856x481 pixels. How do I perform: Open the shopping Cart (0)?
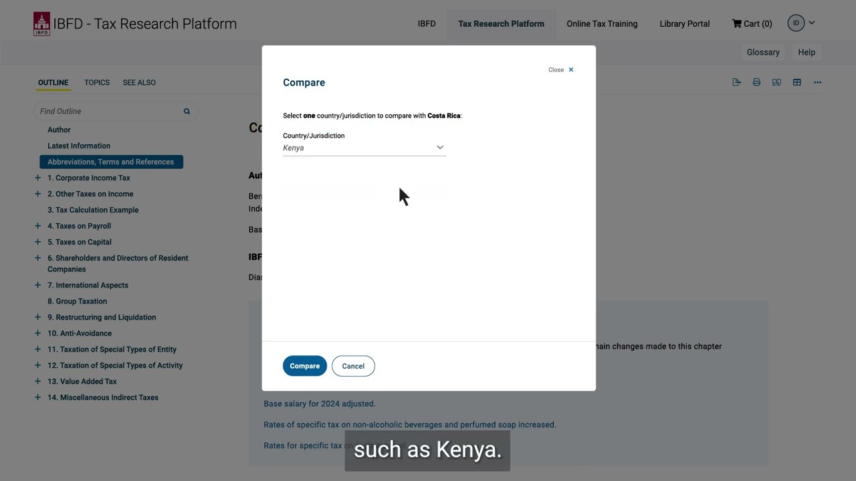[752, 23]
